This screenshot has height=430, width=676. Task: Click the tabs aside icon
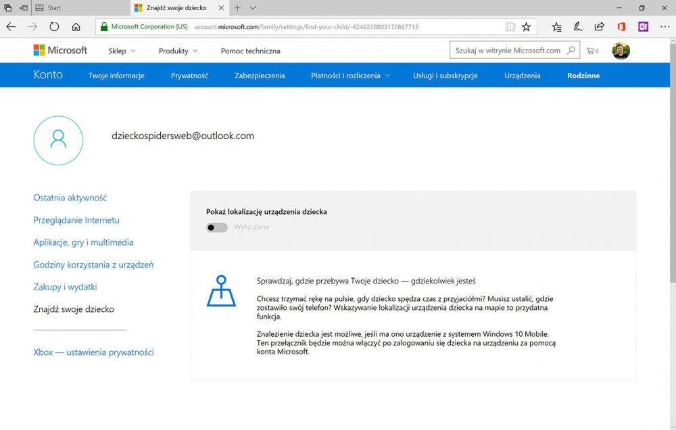(7, 7)
